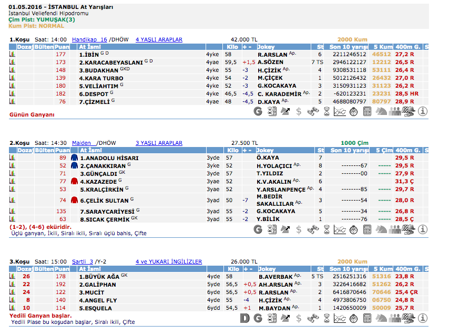Image resolution: width=449 pixels, height=336 pixels.
Task: Click the red jersey icon beside KAZAZEDE
Action: point(74,181)
